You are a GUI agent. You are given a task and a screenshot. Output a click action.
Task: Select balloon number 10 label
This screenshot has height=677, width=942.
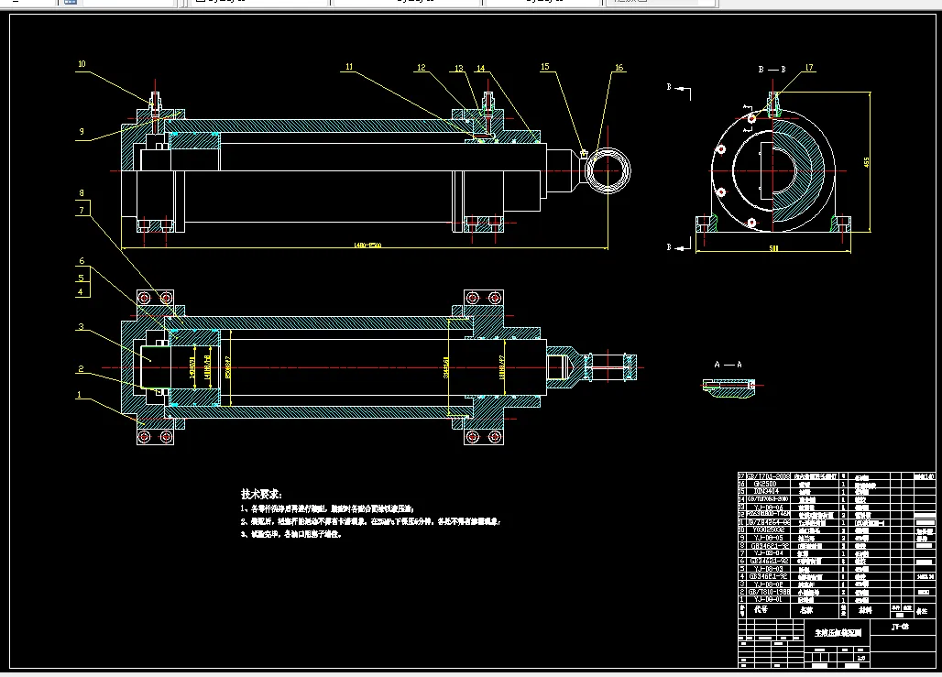tap(82, 64)
